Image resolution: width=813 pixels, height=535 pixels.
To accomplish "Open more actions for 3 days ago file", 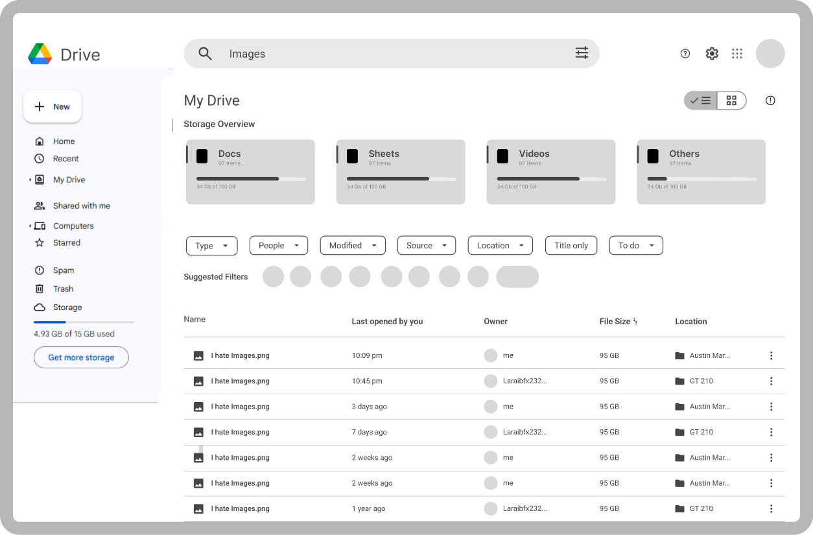I will (771, 407).
